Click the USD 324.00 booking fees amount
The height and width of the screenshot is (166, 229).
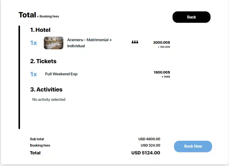(150, 145)
